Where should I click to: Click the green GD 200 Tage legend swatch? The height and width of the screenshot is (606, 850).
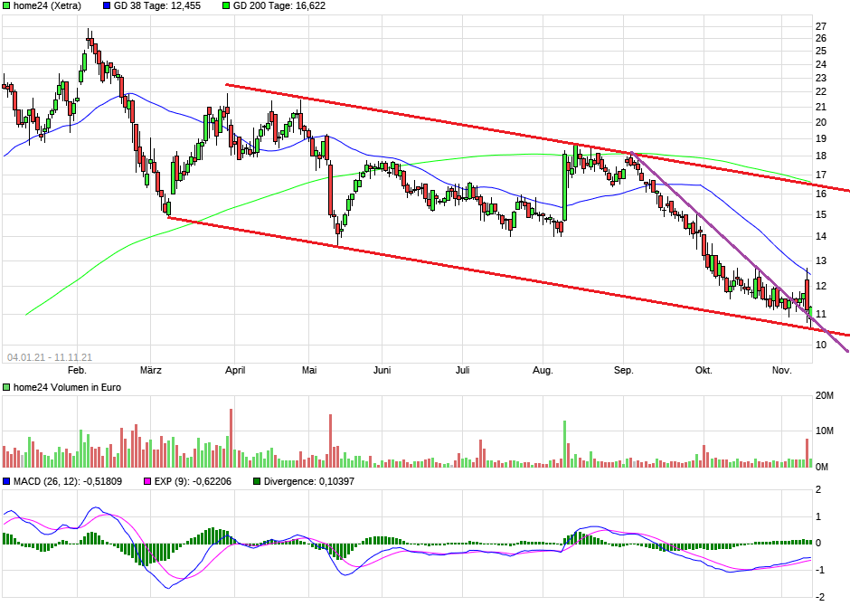[226, 6]
